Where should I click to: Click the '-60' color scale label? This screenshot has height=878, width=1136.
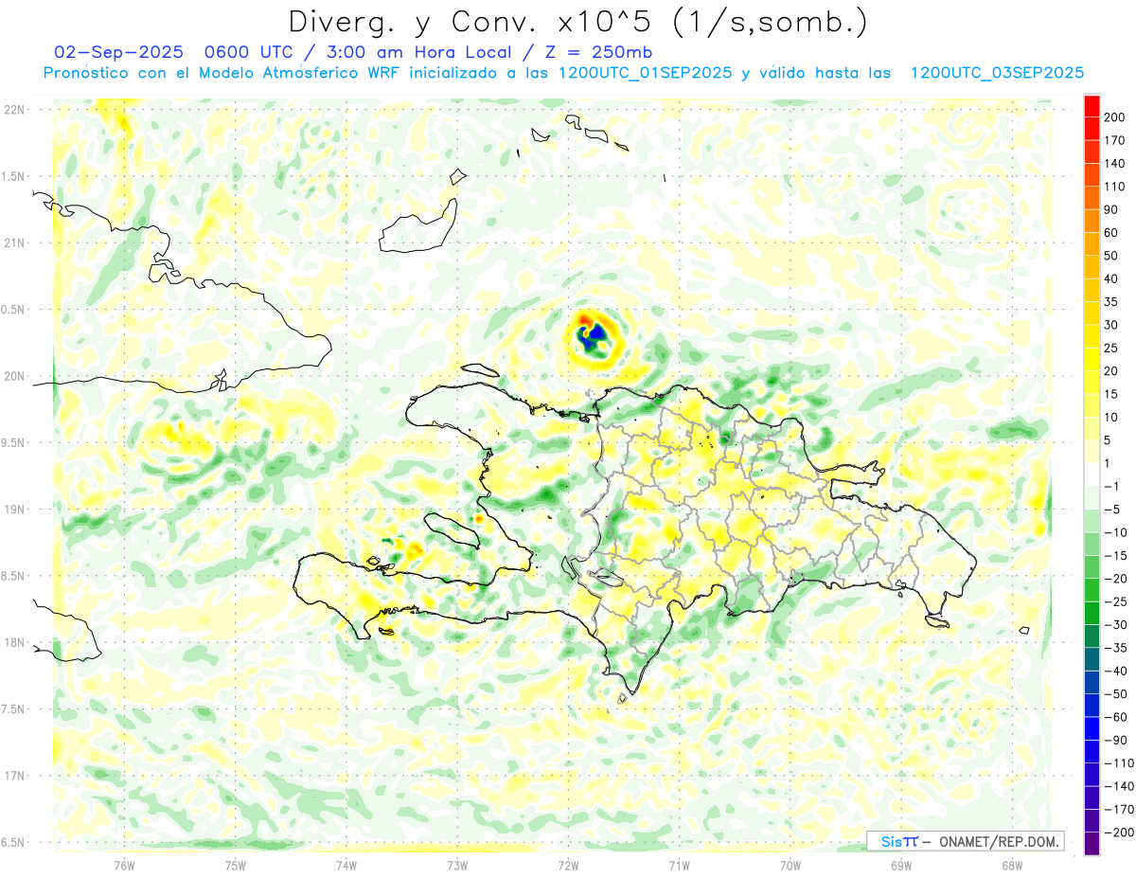point(1115,717)
